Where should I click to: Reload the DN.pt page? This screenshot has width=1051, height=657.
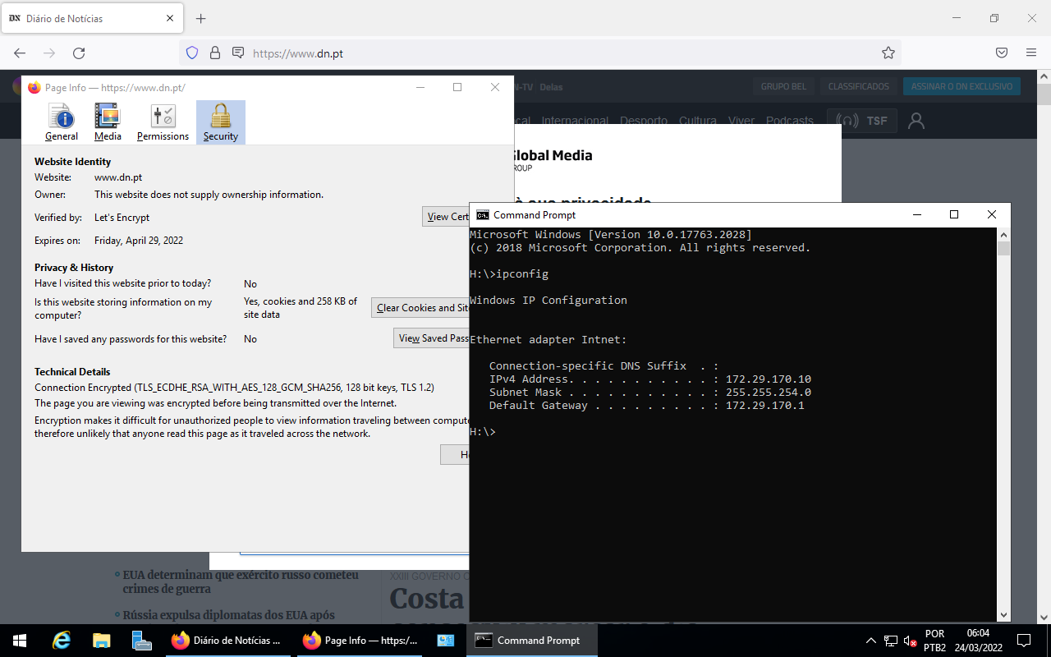pos(79,52)
